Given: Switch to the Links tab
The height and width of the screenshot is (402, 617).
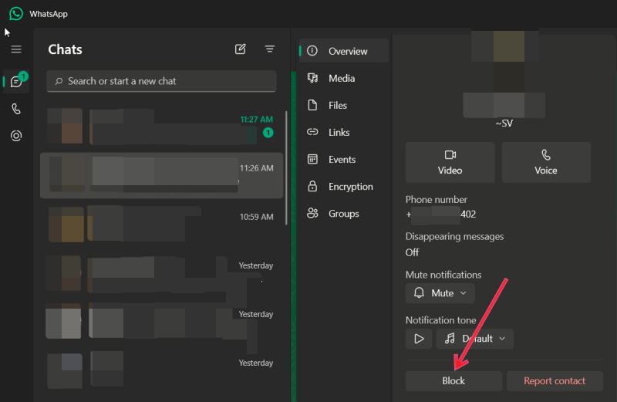Looking at the screenshot, I should pos(344,132).
